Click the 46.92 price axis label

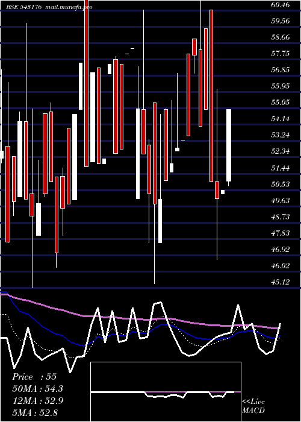pyautogui.click(x=281, y=250)
